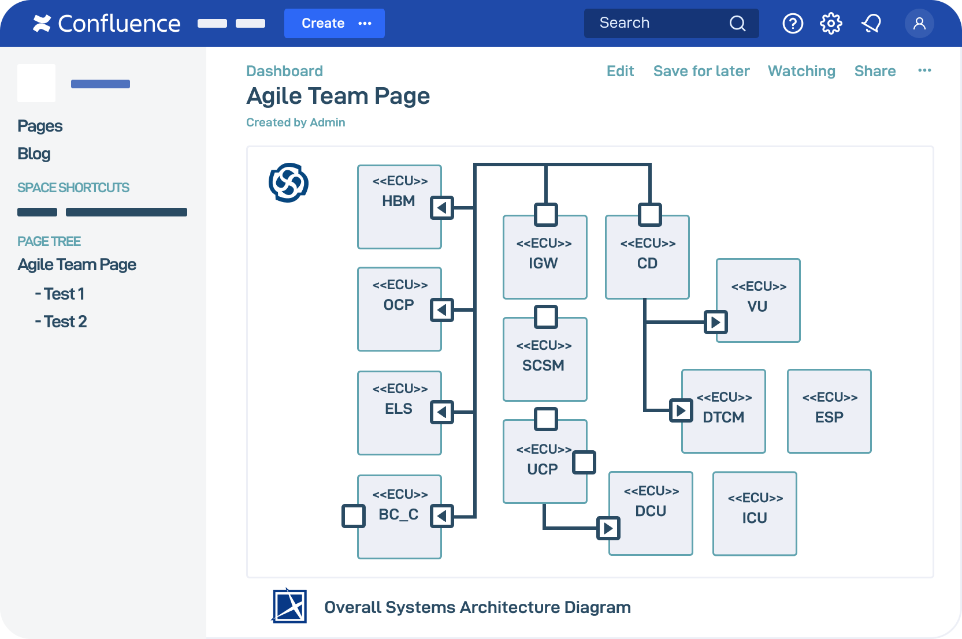Select the ELS ECU block
The width and height of the screenshot is (962, 639).
coord(399,413)
